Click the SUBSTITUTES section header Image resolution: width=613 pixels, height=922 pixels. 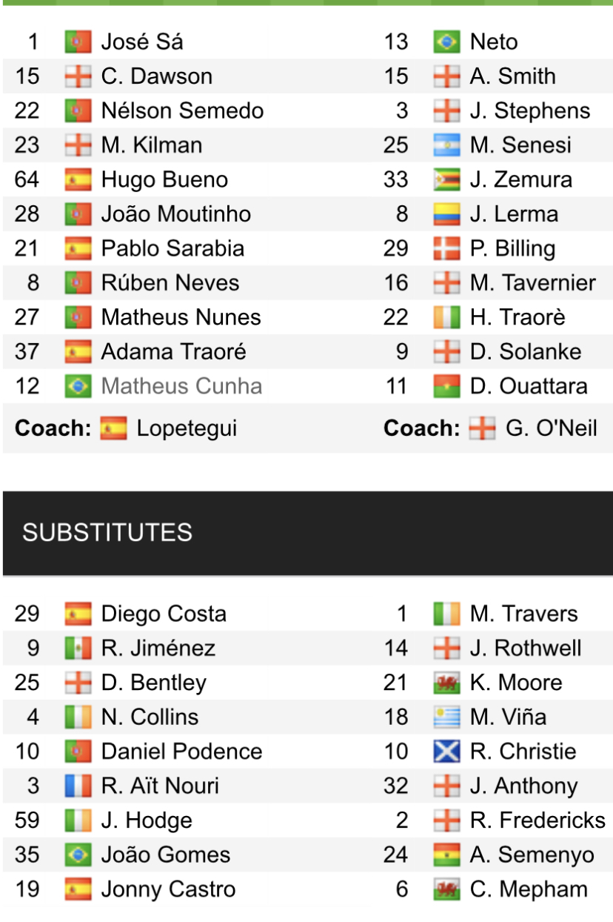pos(107,532)
